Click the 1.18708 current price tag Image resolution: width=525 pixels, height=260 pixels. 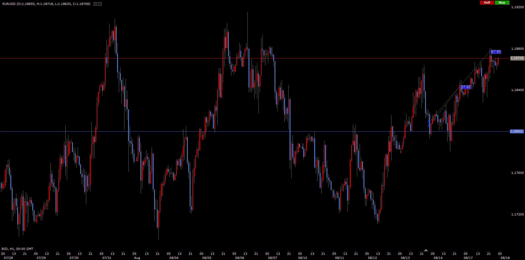coord(517,58)
